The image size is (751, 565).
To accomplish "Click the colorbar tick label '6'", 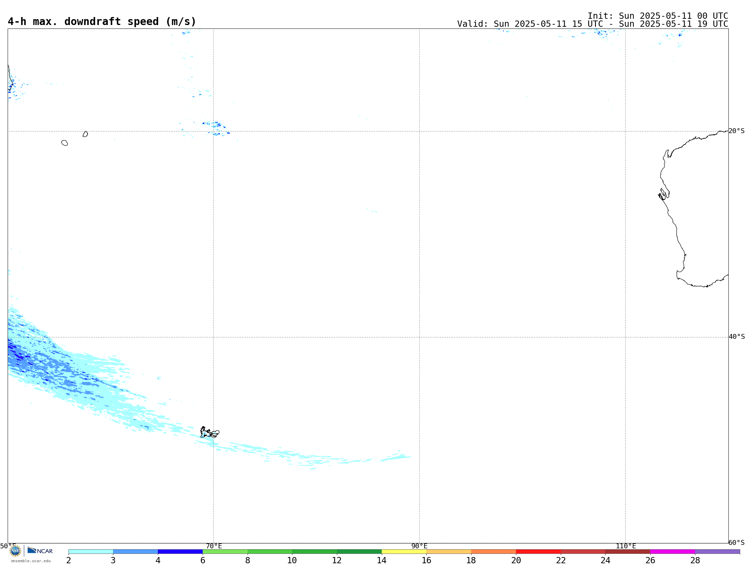I will tap(203, 560).
